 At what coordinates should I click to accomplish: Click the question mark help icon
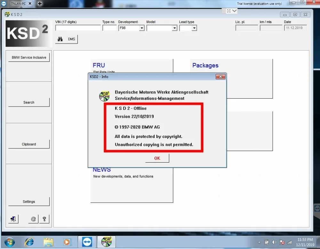[44, 219]
